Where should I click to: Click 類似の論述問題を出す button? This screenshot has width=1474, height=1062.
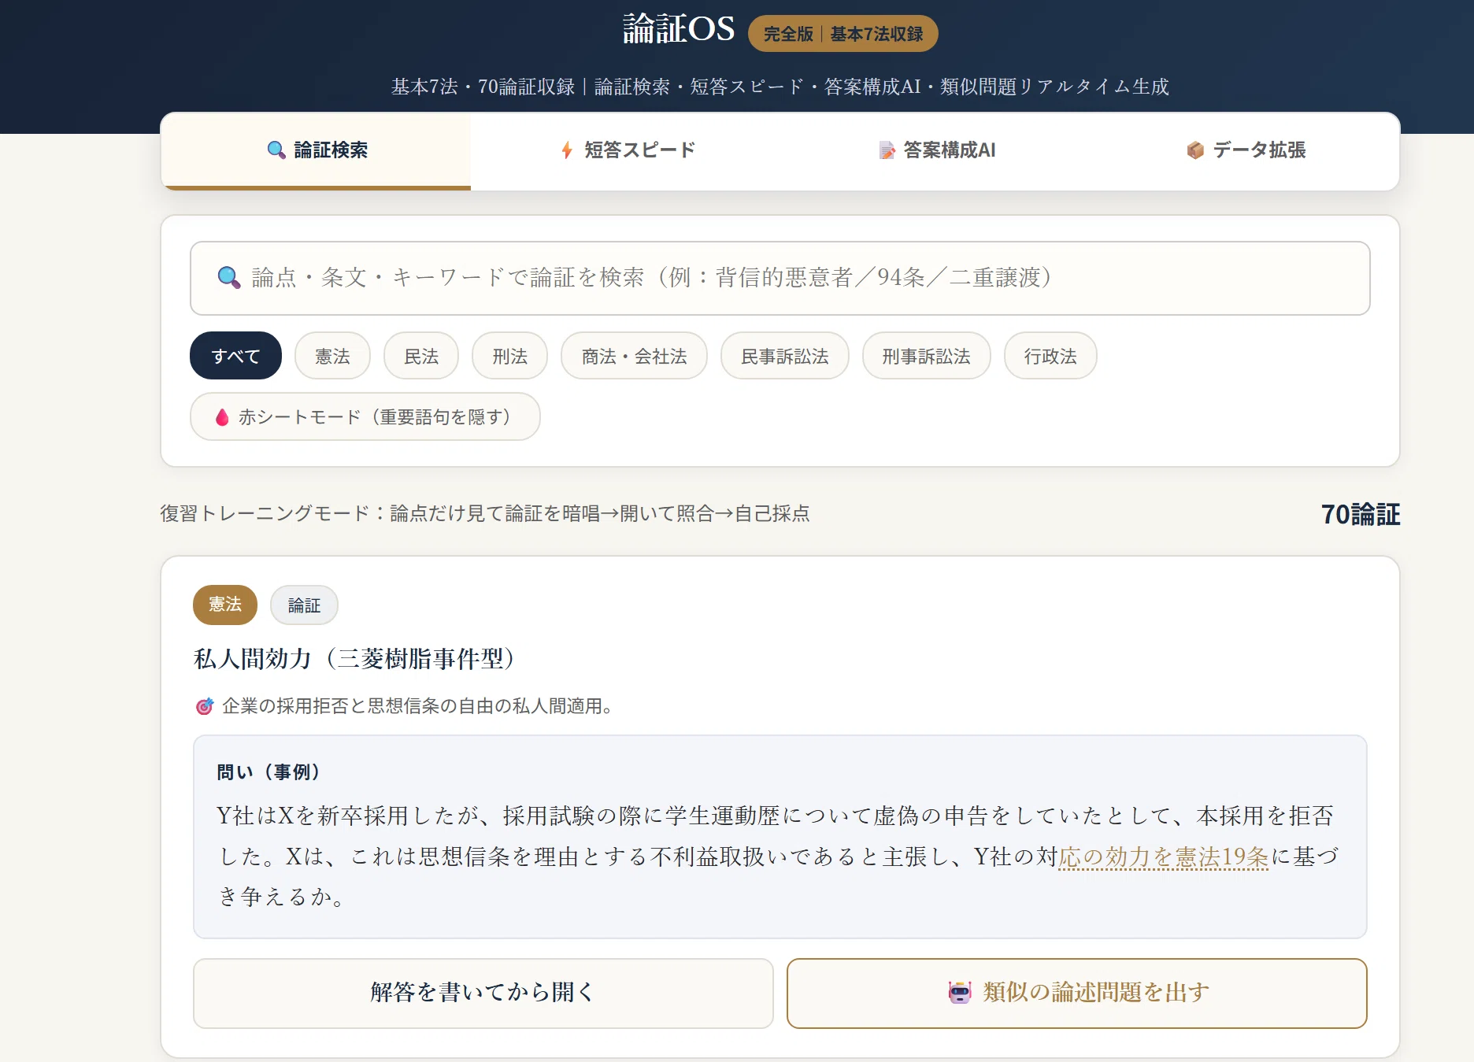coord(1076,993)
